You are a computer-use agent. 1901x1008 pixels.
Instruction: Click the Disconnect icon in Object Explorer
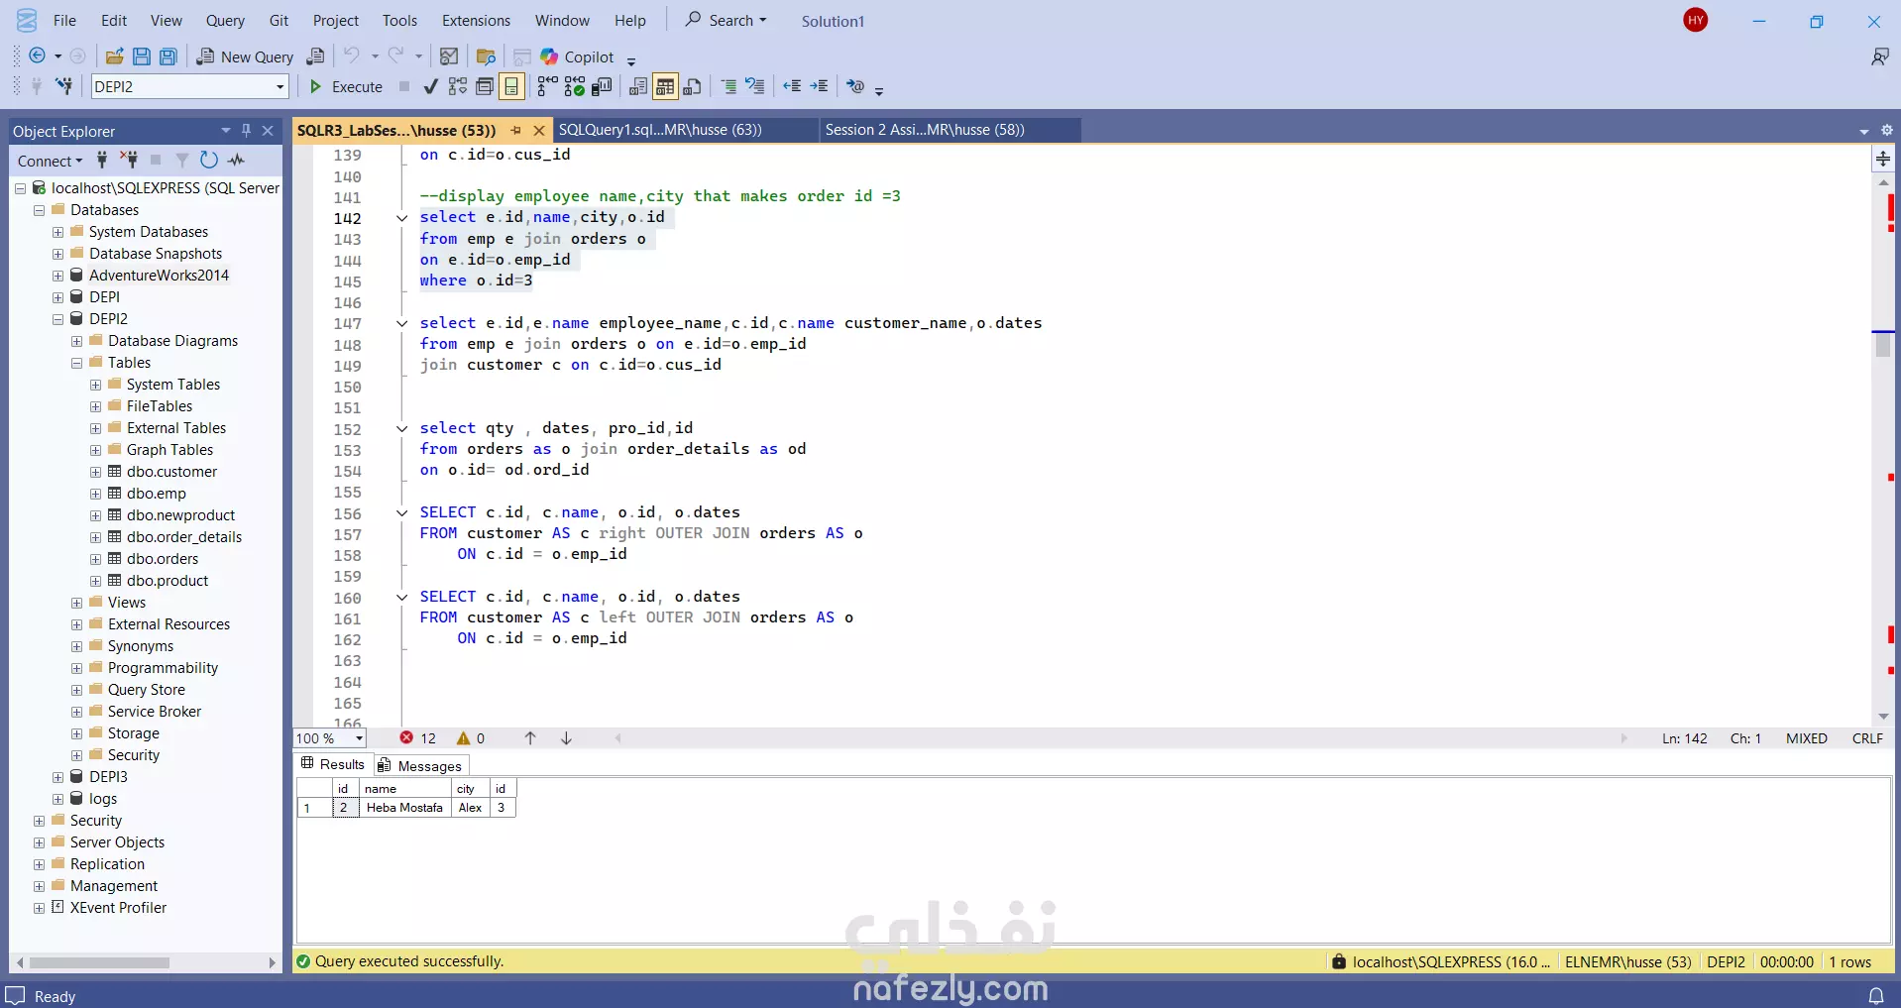point(129,161)
